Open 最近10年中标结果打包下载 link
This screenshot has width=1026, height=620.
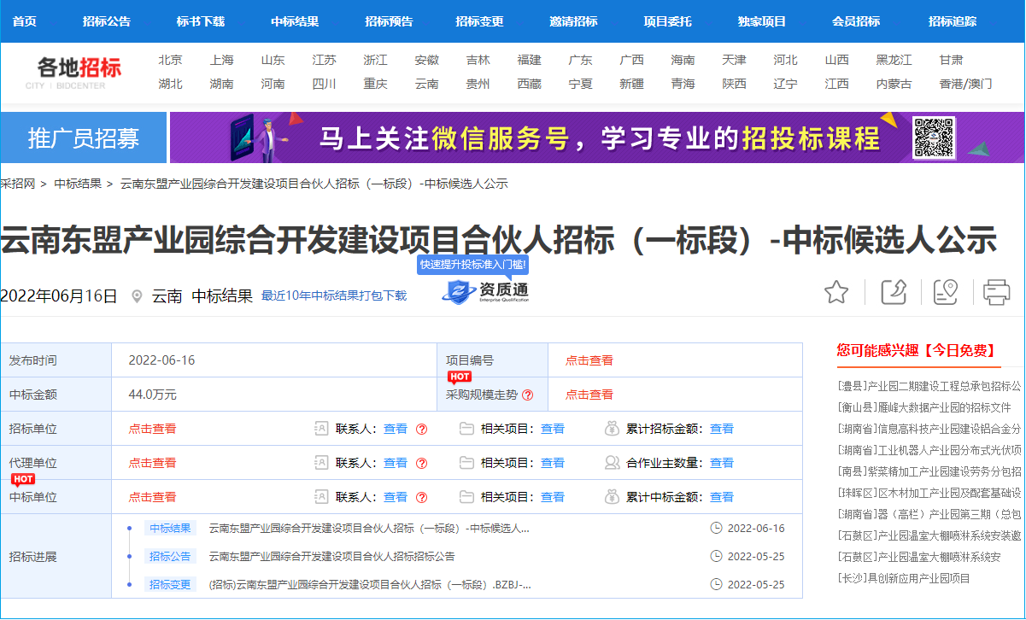(x=334, y=296)
